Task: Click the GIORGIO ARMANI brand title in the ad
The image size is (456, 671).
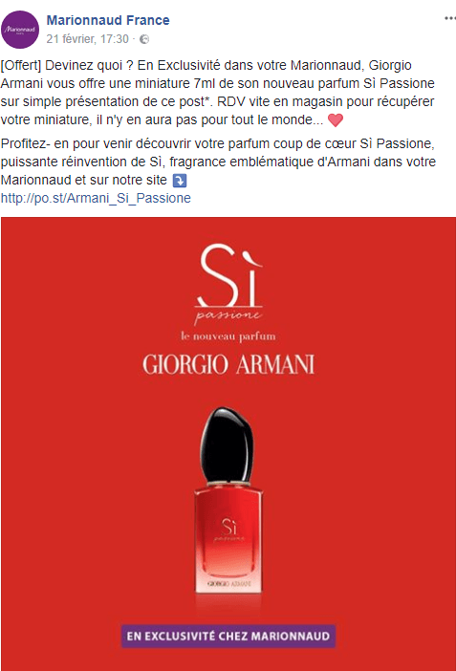Action: tap(228, 364)
